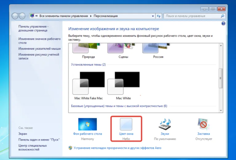Click the Back navigation arrow button
This screenshot has height=160, width=236.
[15, 16]
